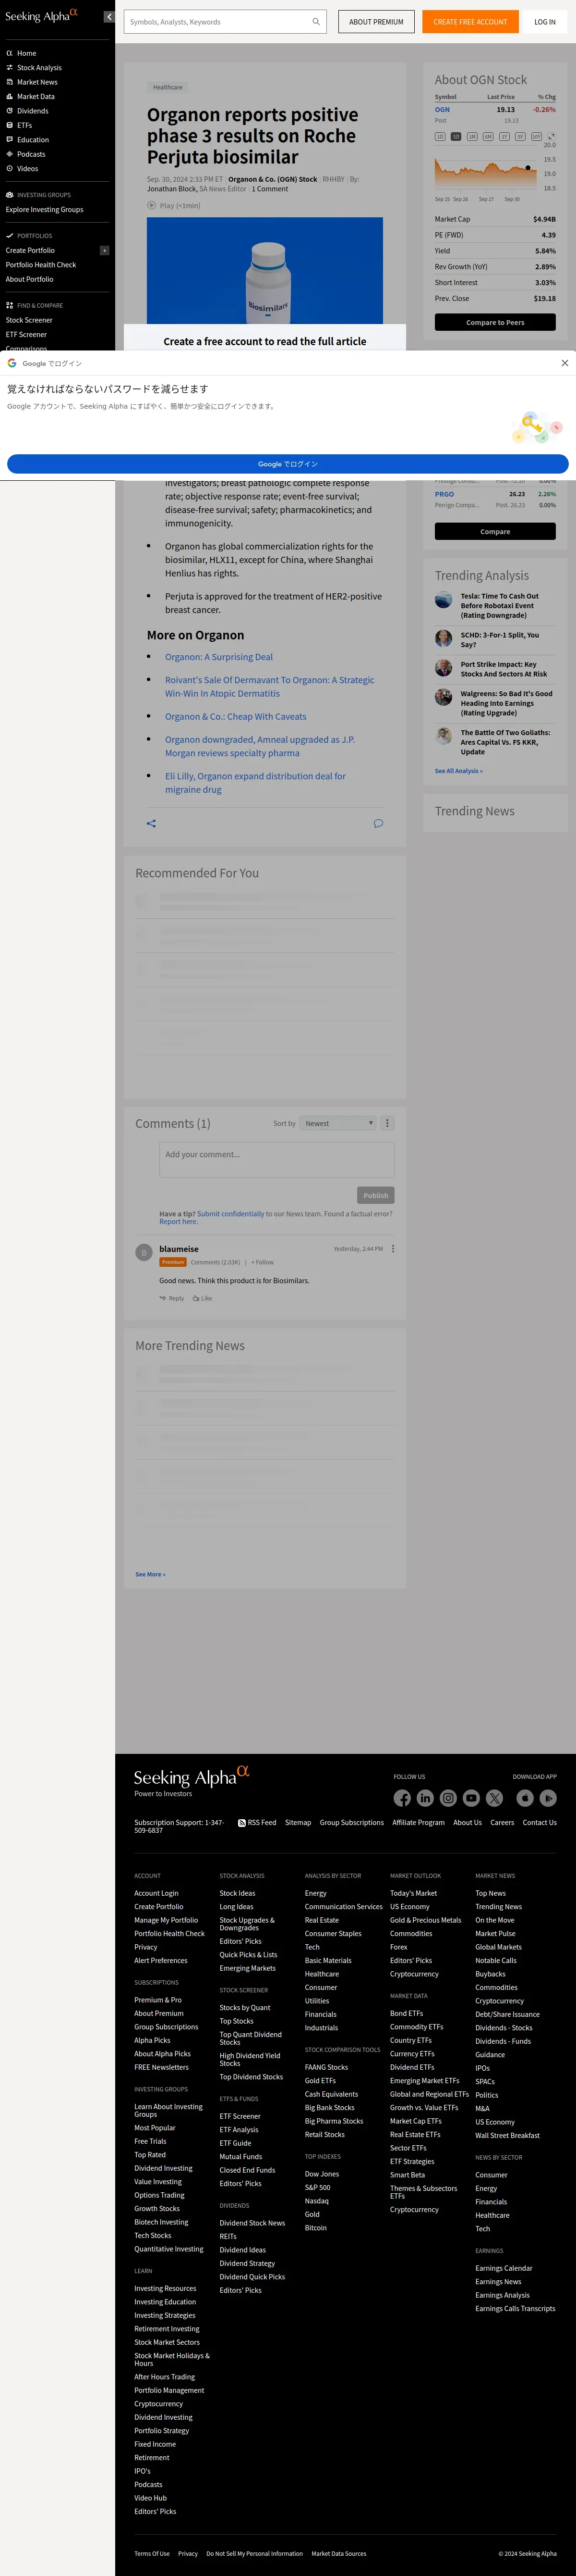Download the Apple app from the footer
The image size is (576, 2576).
525,1798
